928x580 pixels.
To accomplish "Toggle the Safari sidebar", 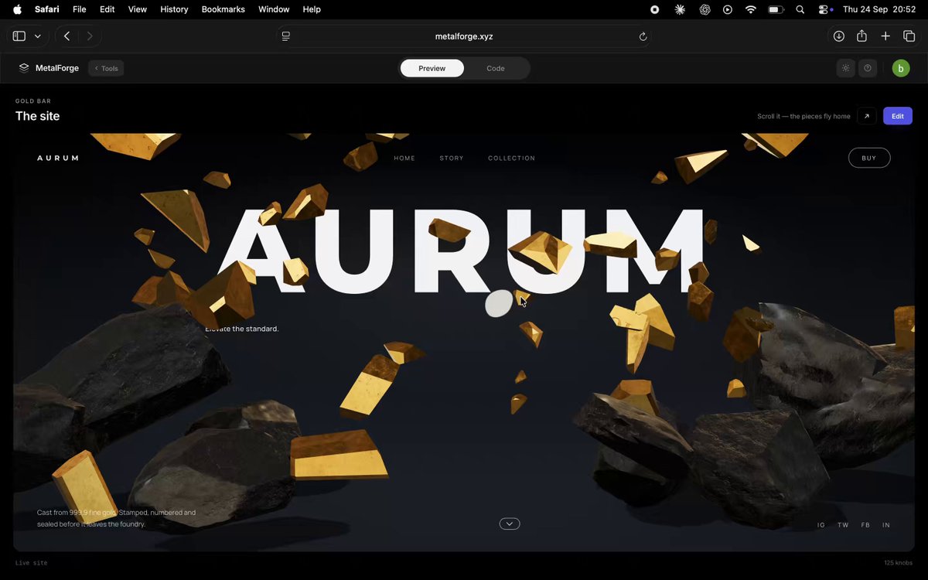I will 19,36.
